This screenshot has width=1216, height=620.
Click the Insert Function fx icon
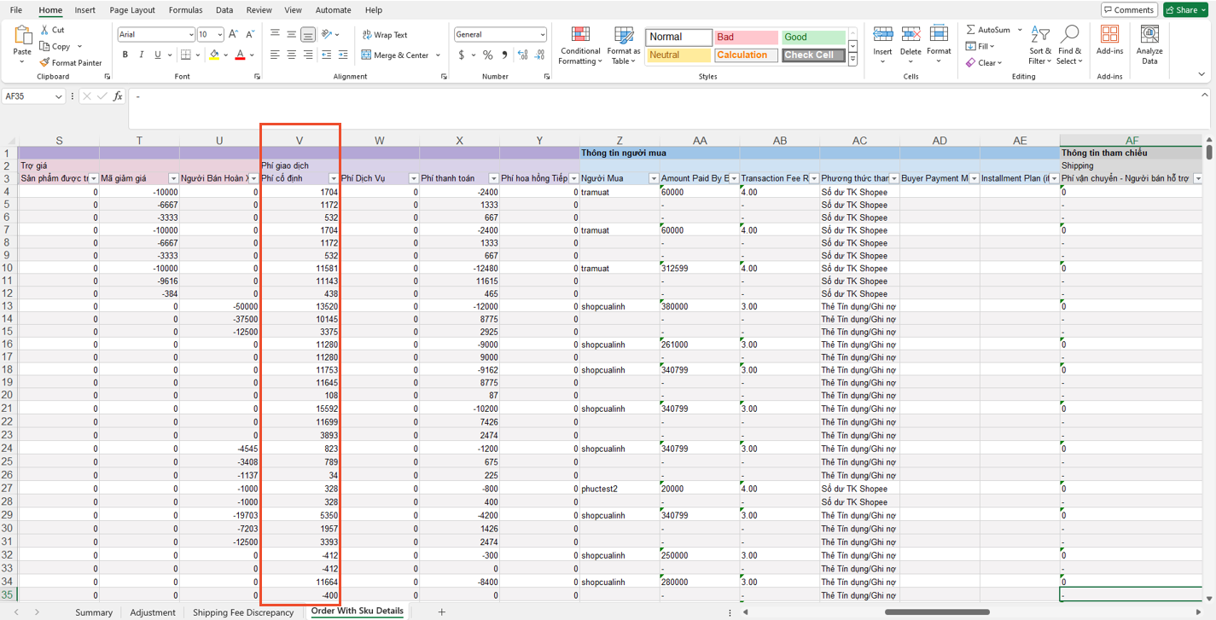coord(118,96)
